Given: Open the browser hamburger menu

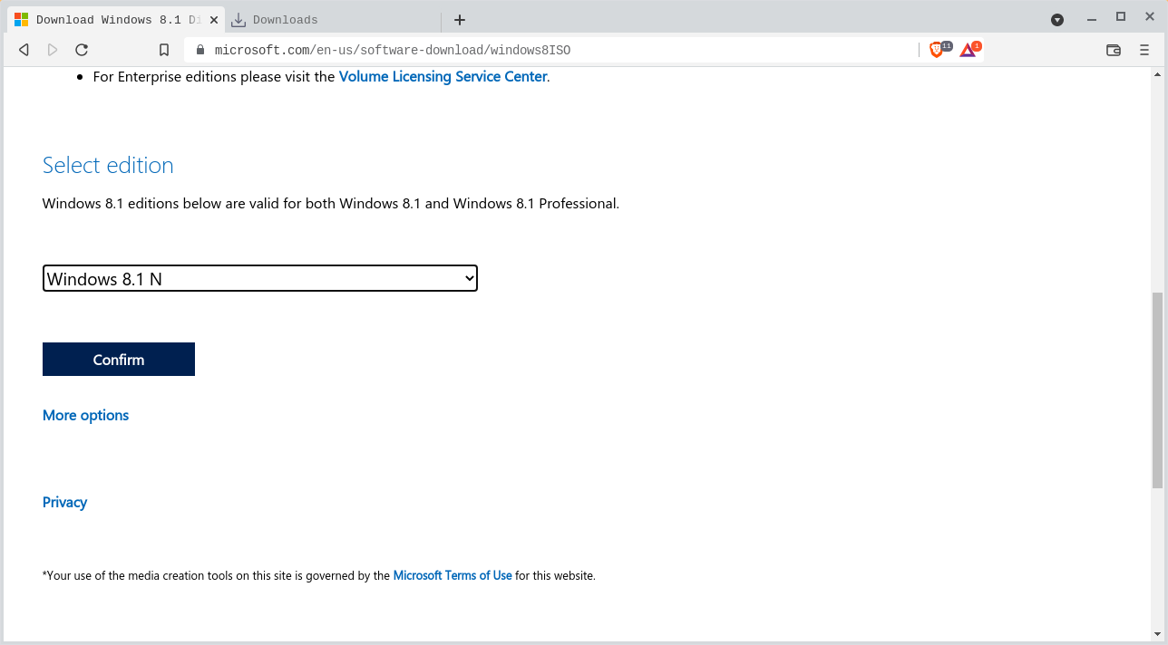Looking at the screenshot, I should click(x=1144, y=50).
